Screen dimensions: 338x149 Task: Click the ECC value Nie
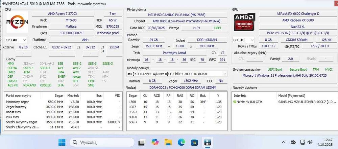click(221, 81)
